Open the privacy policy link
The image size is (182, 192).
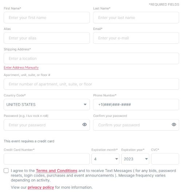[41, 187]
